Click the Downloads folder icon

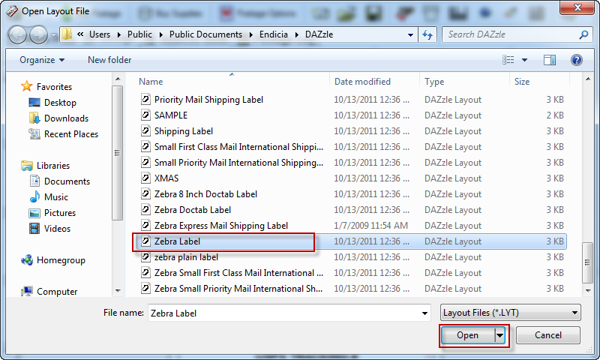point(34,118)
